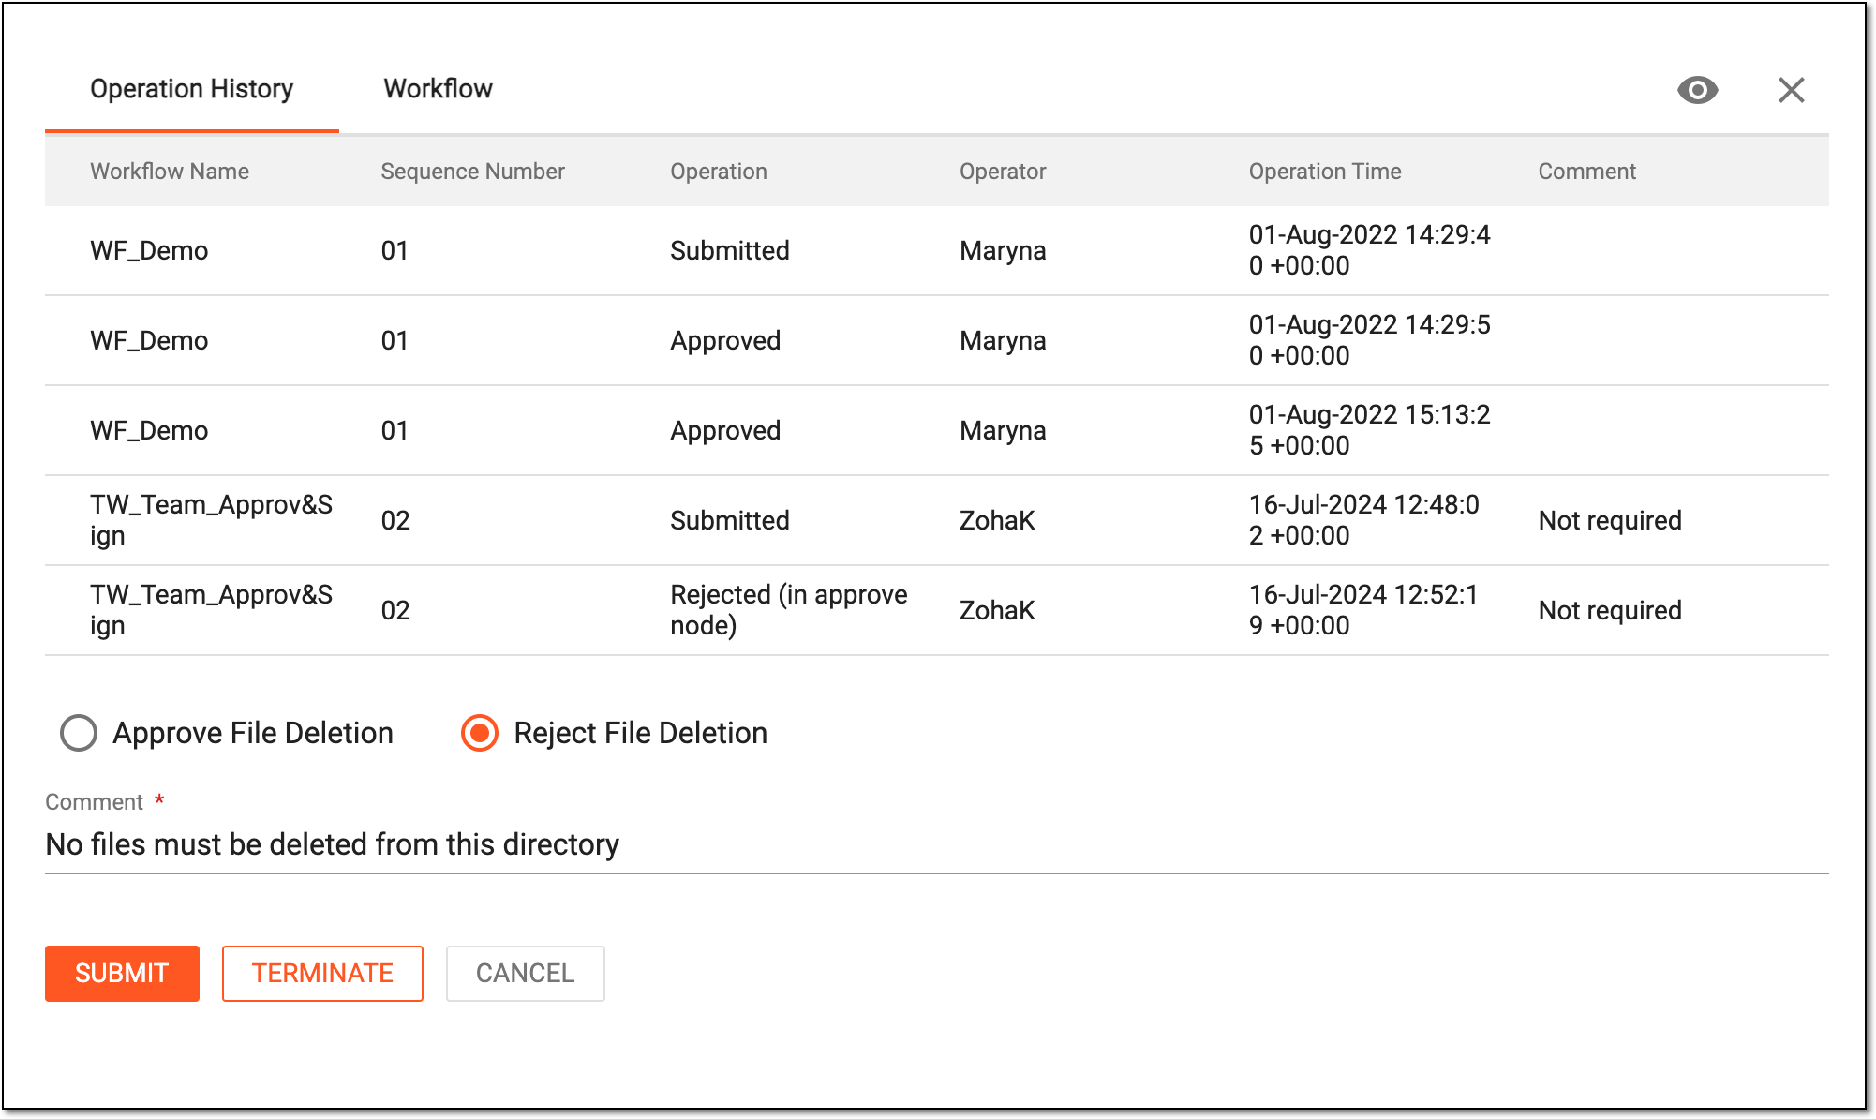The image size is (1876, 1119).
Task: Click the '16-Jul-2024 12:48:02 +00:00' time cell
Action: tap(1363, 520)
